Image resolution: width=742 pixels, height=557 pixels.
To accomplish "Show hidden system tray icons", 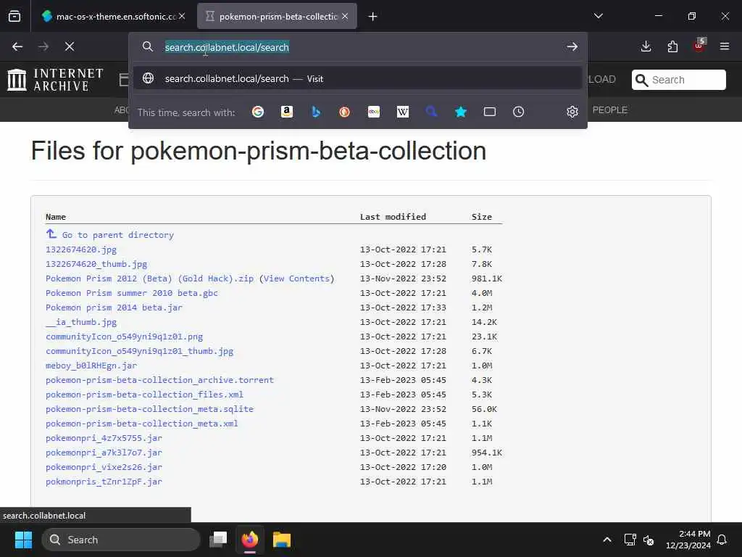I will coord(607,540).
